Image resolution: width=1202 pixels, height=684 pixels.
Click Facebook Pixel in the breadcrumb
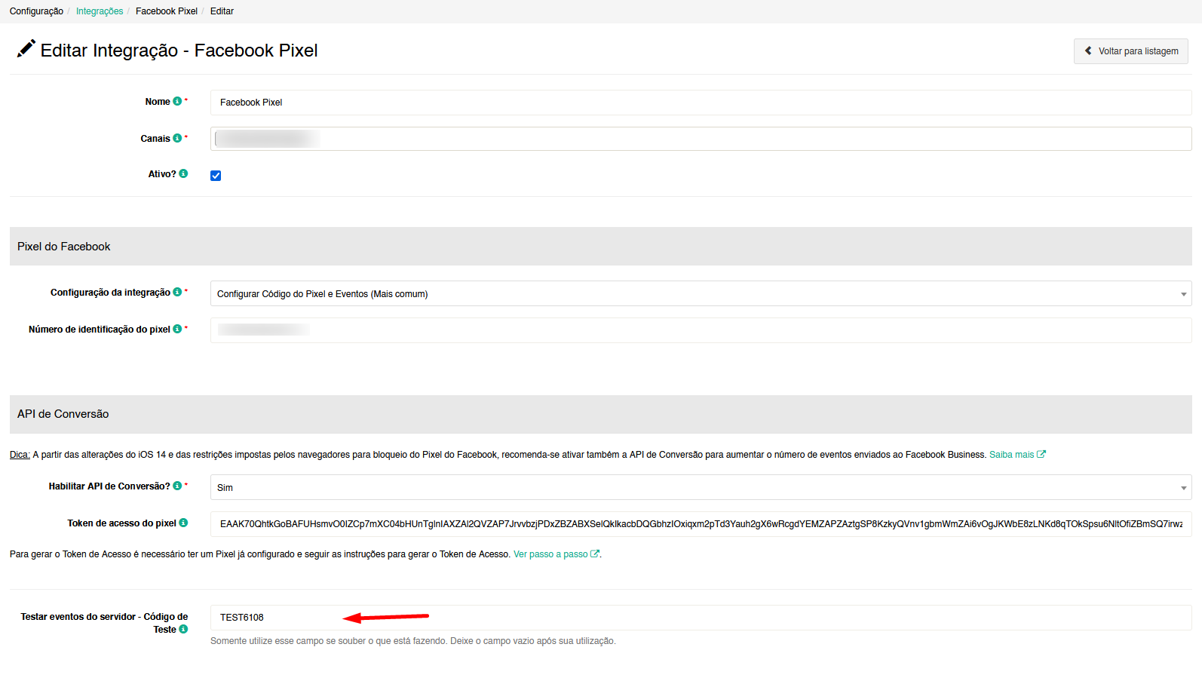(167, 11)
